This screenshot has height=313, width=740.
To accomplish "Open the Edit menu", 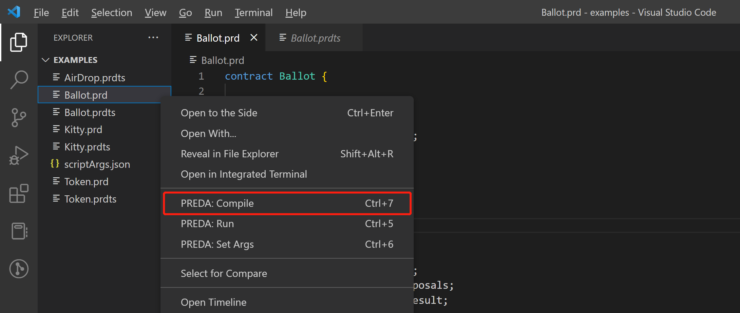I will click(70, 12).
